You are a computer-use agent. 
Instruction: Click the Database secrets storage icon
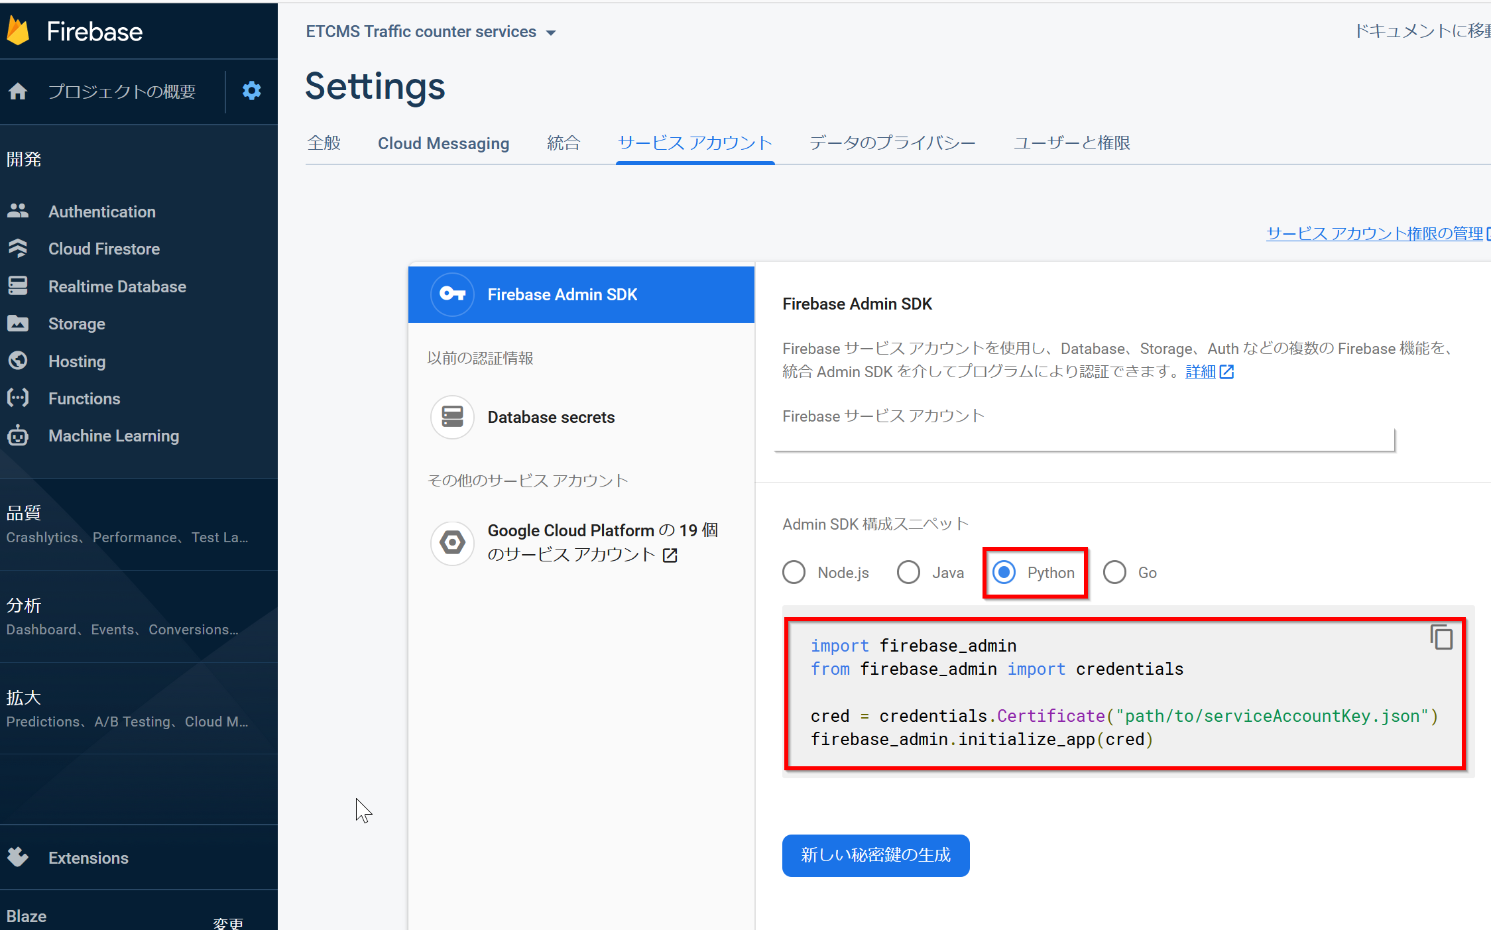[452, 417]
